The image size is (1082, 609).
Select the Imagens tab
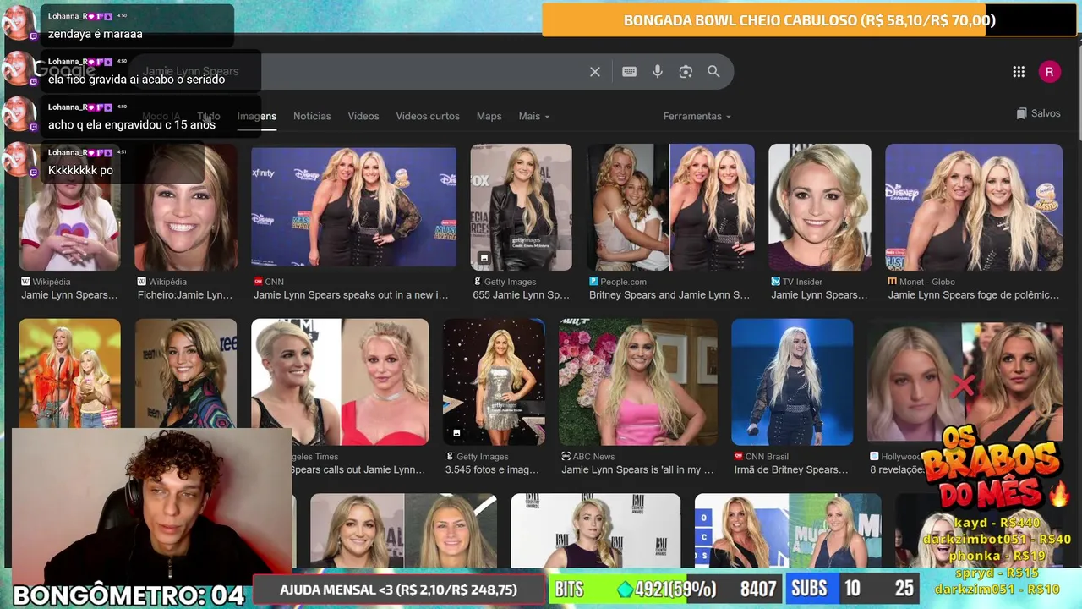[x=257, y=116]
